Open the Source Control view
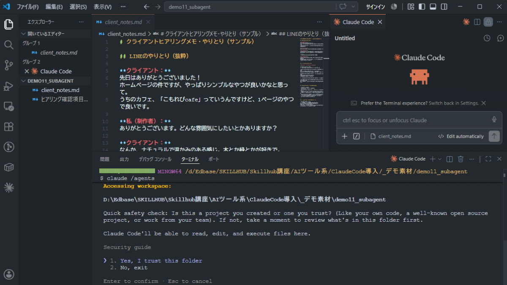This screenshot has width=507, height=285. point(9,65)
